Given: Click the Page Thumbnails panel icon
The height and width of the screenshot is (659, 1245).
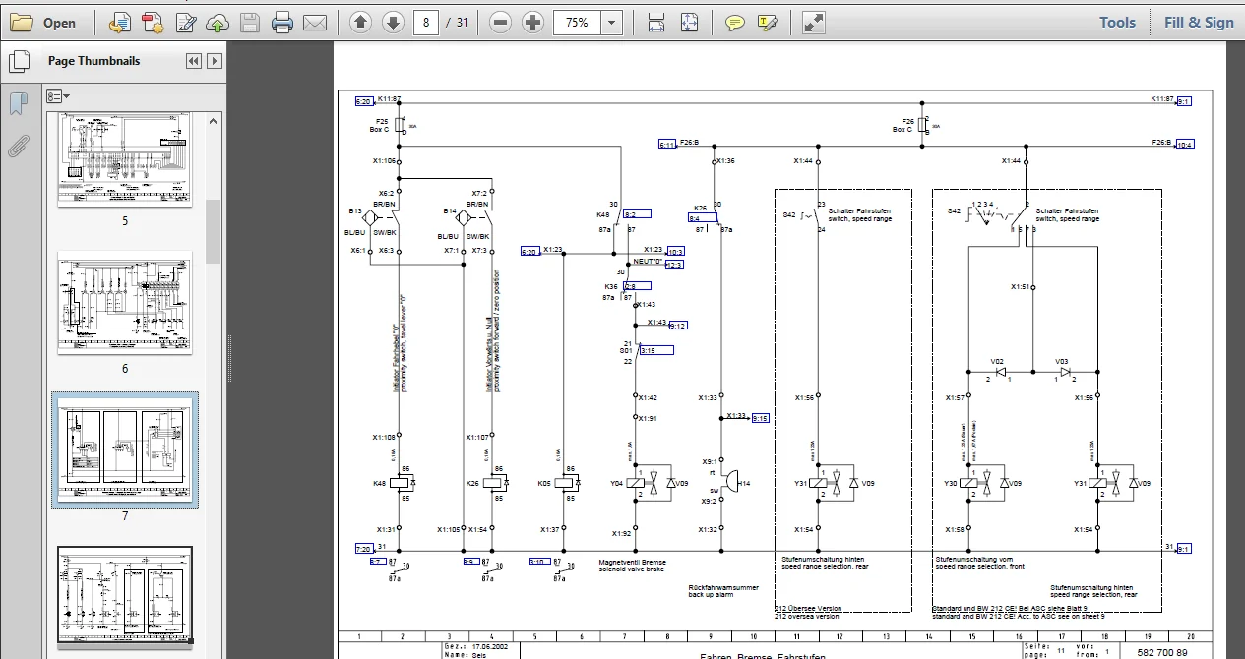Looking at the screenshot, I should pos(18,62).
